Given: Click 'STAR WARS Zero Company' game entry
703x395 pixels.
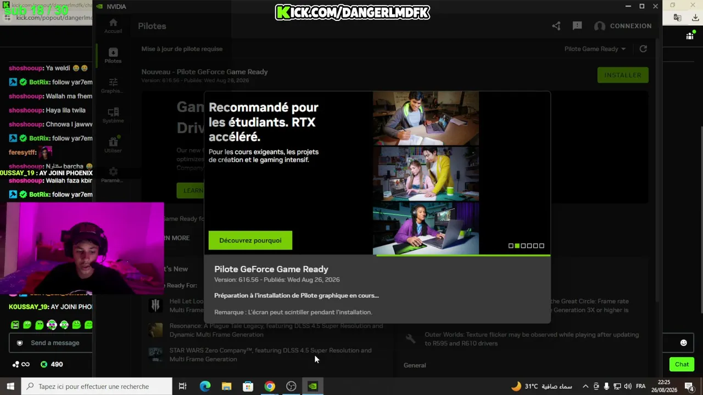Looking at the screenshot, I should 270,354.
